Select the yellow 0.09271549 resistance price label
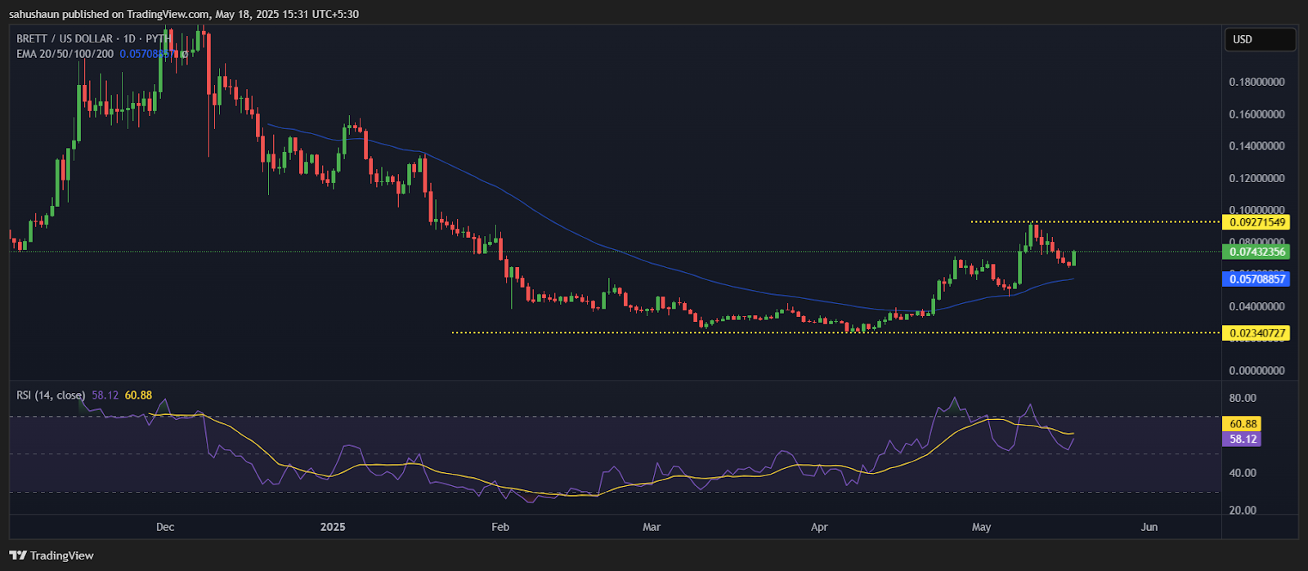This screenshot has width=1308, height=571. pos(1257,222)
